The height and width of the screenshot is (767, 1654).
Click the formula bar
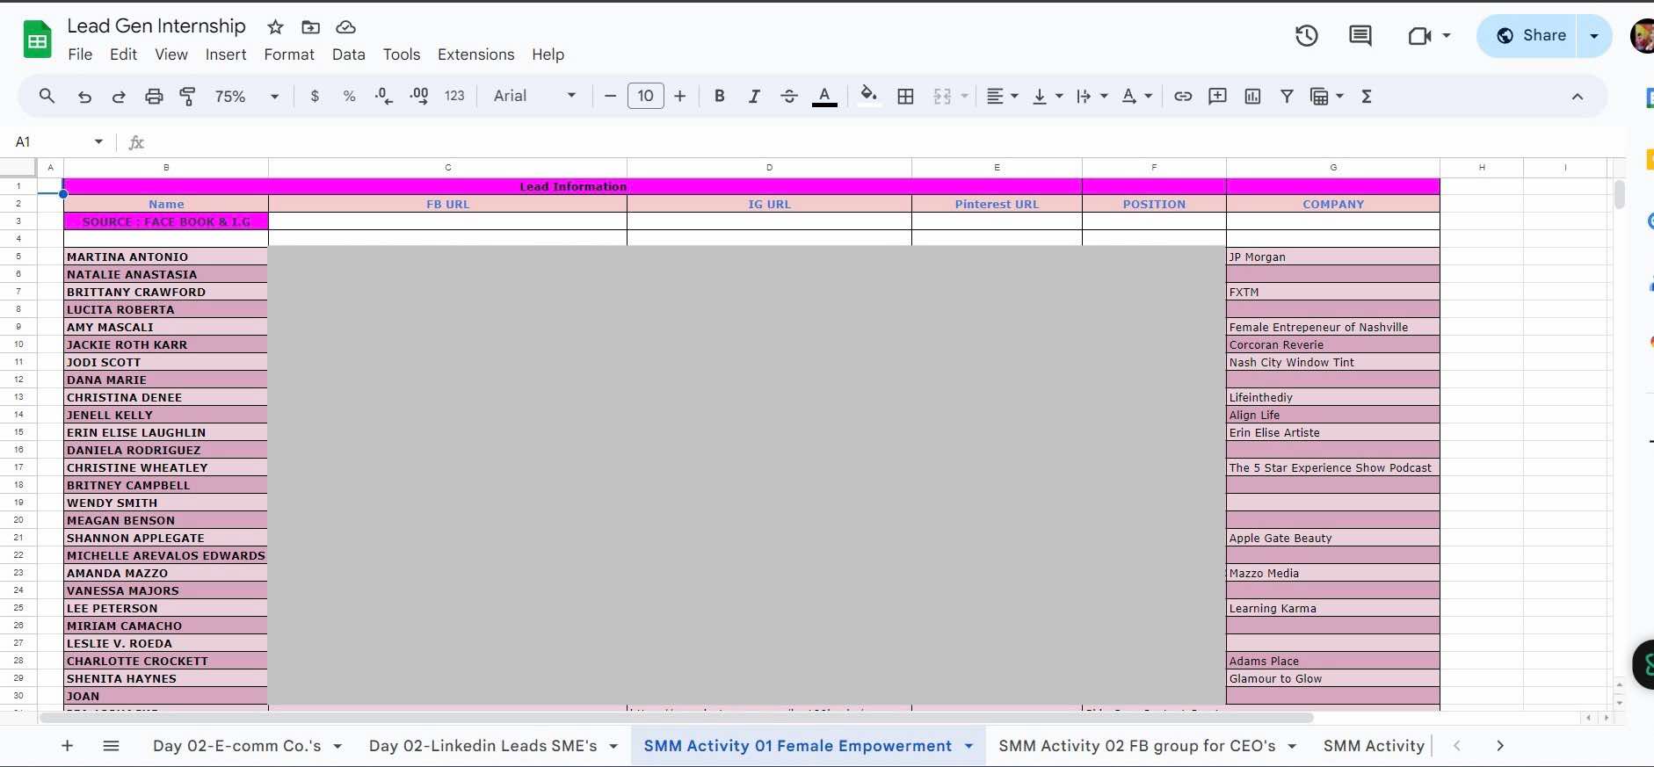pos(879,141)
